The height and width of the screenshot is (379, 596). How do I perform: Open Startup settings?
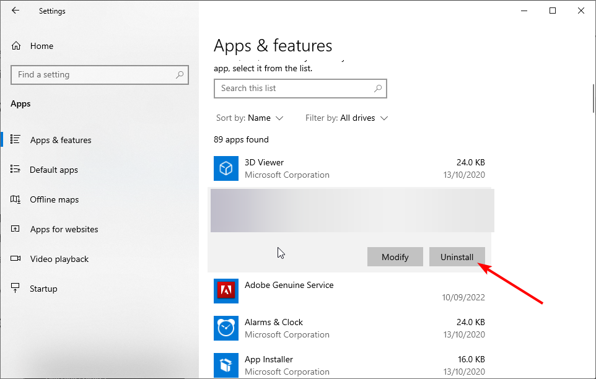[43, 289]
